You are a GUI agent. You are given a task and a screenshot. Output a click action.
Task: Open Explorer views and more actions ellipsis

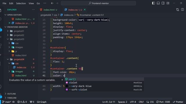coord(33,10)
